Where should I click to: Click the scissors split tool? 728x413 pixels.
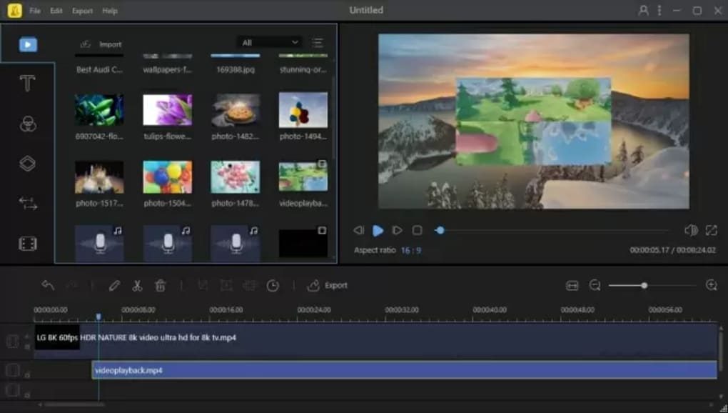pos(137,286)
